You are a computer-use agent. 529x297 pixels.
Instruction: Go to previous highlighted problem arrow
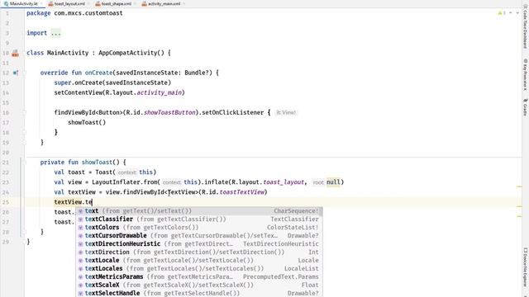click(x=511, y=13)
